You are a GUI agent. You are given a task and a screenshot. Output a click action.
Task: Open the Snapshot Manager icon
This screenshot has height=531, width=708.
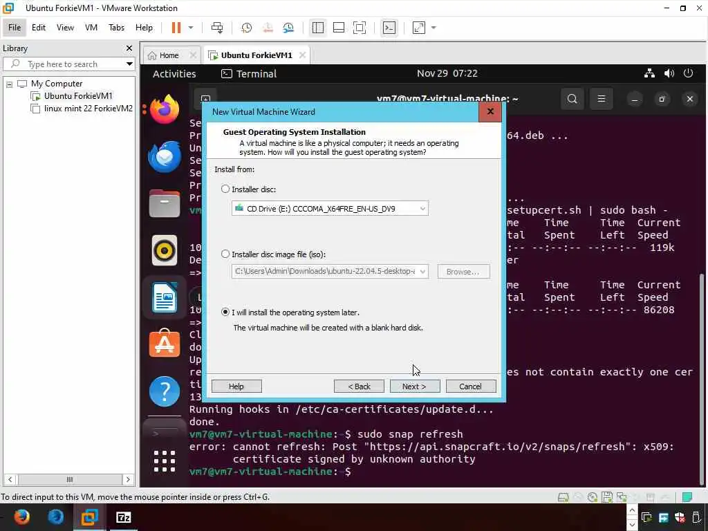(288, 28)
